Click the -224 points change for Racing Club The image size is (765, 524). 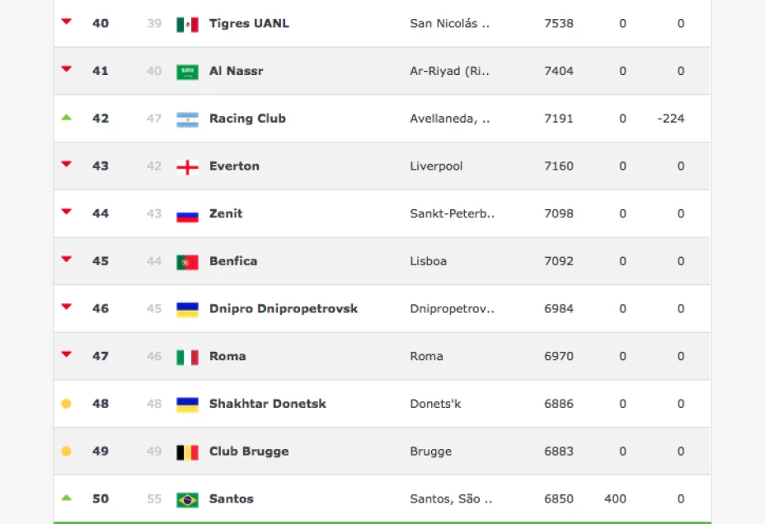click(671, 119)
